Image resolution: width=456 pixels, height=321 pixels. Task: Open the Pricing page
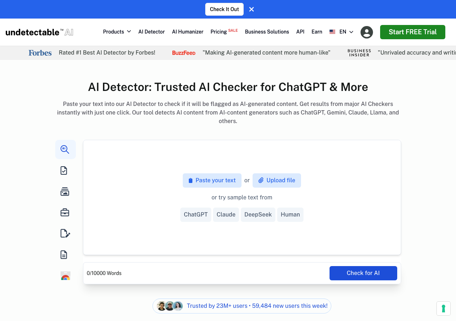click(224, 32)
